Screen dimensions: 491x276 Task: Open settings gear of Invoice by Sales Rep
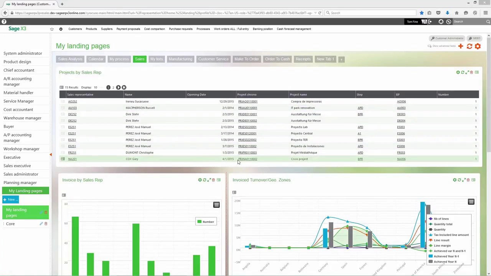pos(199,180)
